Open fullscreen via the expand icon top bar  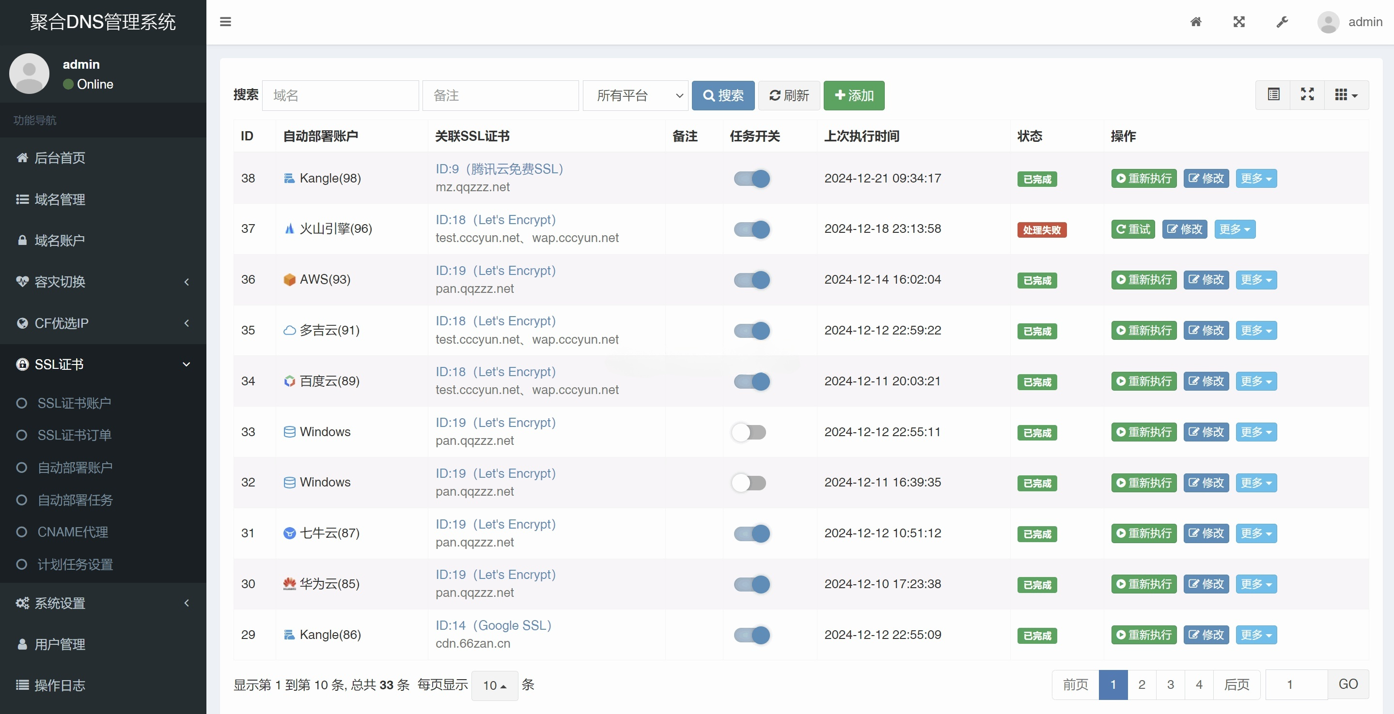click(x=1239, y=22)
